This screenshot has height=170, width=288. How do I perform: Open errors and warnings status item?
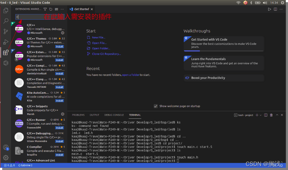point(9,165)
